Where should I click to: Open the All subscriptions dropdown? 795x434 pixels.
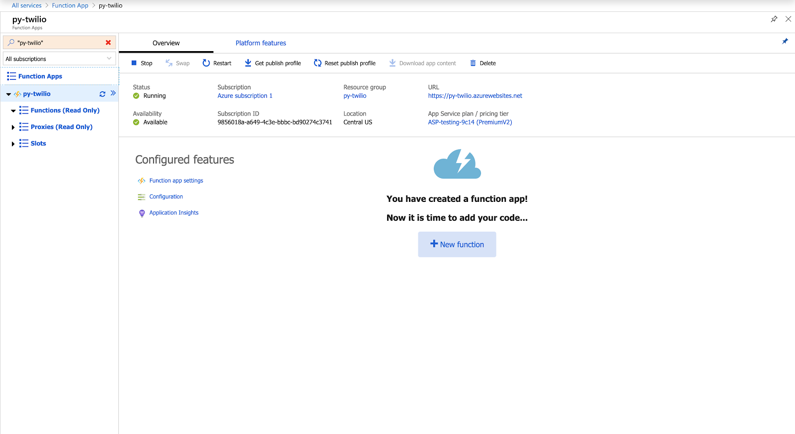[x=60, y=59]
